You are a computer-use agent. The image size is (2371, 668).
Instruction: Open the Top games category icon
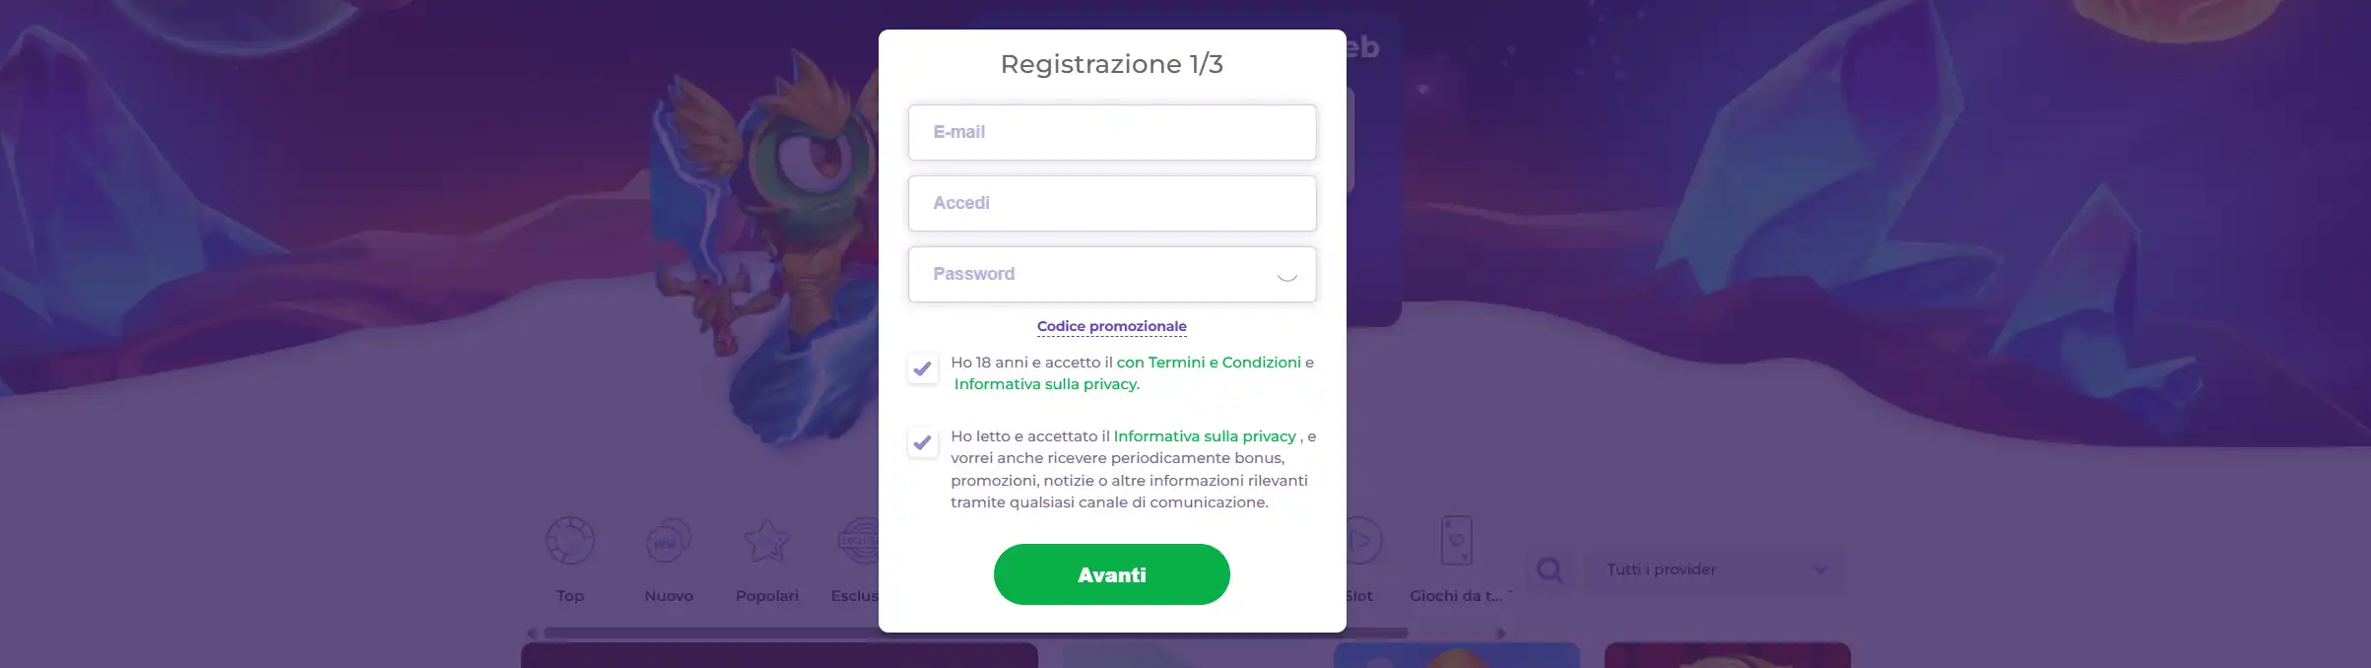click(570, 542)
